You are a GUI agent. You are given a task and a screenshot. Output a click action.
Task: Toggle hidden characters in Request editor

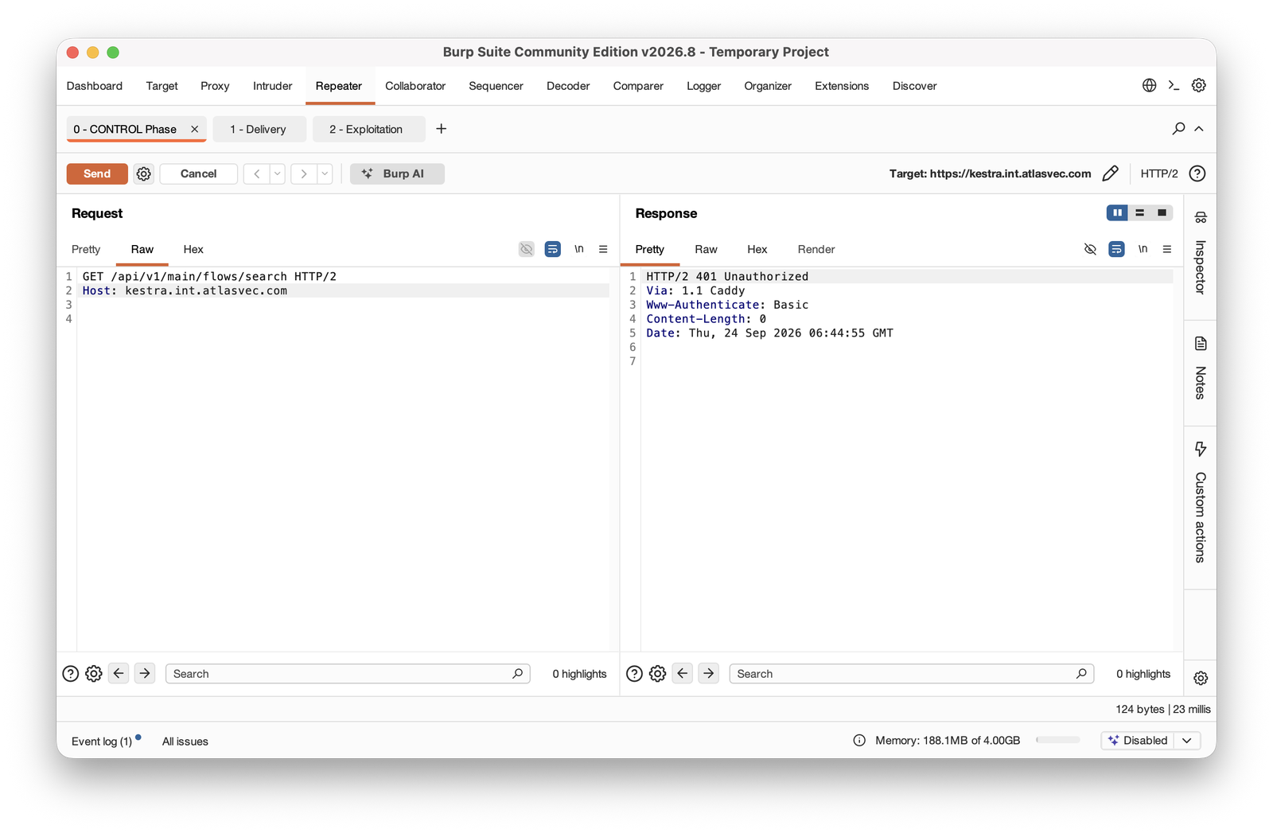click(527, 249)
